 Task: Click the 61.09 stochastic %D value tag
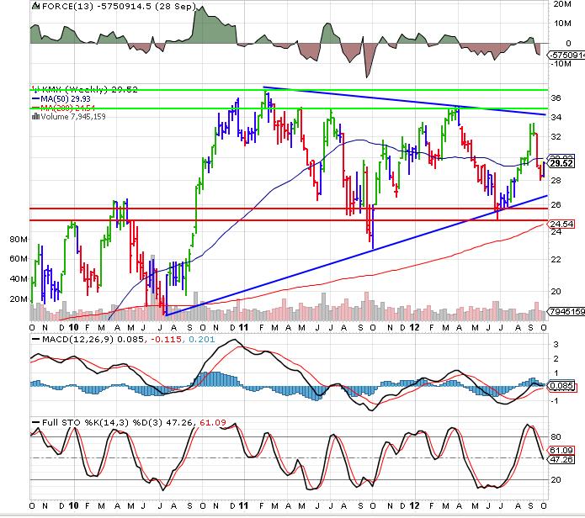tap(561, 450)
